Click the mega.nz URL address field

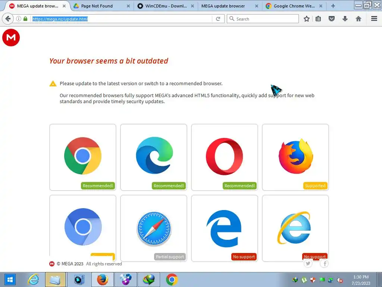[121, 19]
